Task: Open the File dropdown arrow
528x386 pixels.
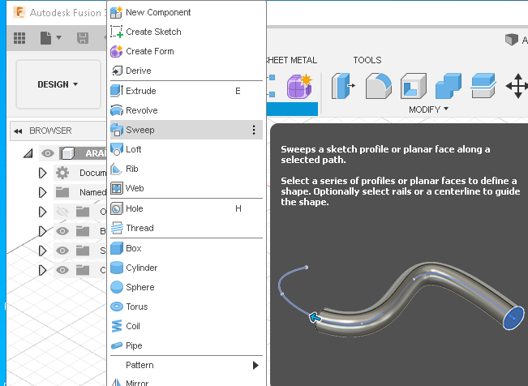Action: tap(59, 37)
